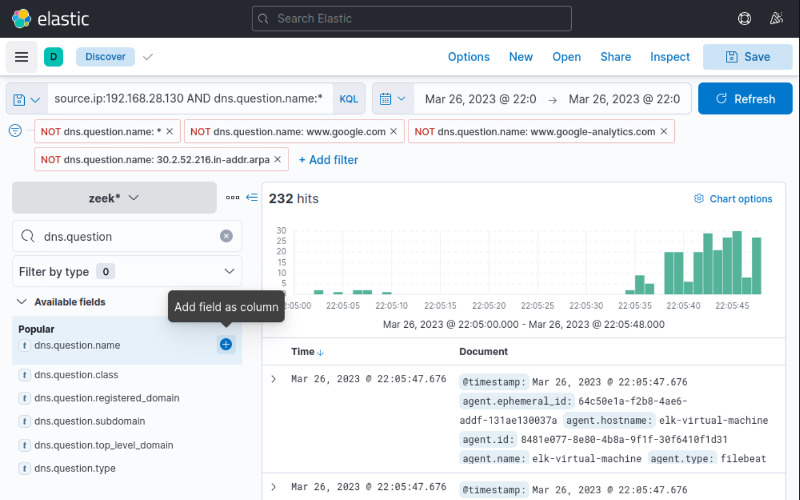
Task: Open field list options via ellipsis icon
Action: [233, 197]
